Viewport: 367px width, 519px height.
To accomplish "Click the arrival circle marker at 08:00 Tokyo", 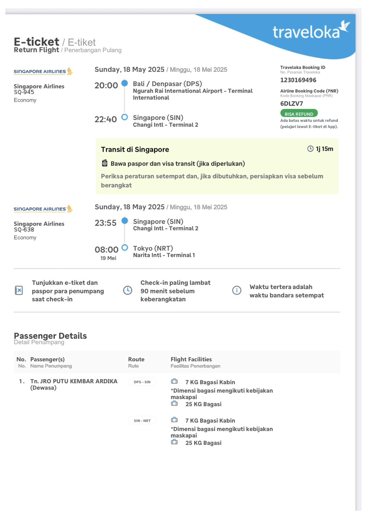I will click(125, 247).
